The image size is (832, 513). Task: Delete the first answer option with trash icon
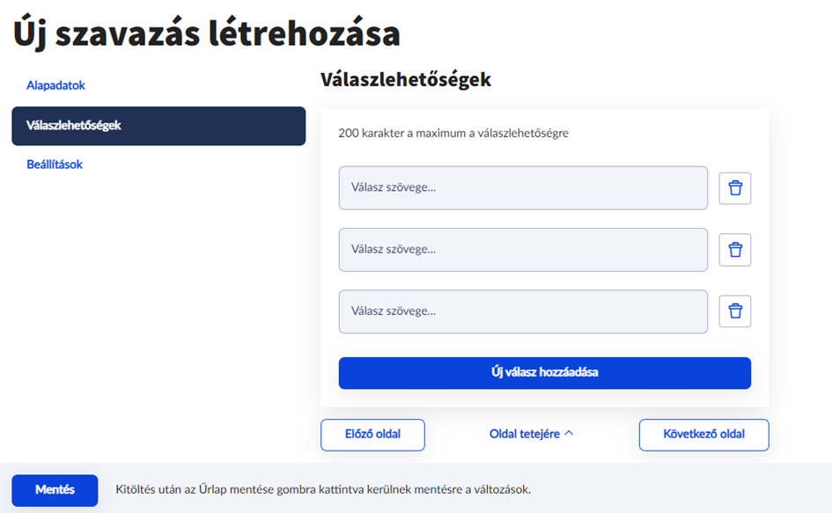point(735,188)
